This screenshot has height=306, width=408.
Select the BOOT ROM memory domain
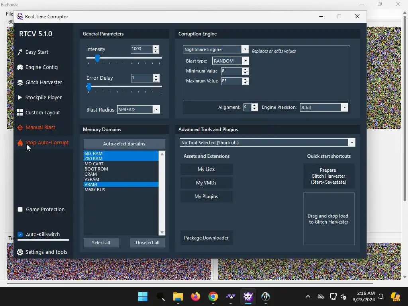121,169
